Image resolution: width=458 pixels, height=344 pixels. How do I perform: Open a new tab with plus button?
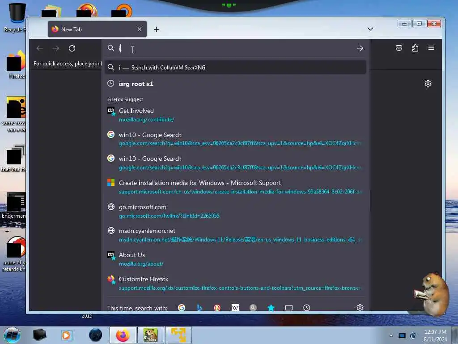pyautogui.click(x=156, y=29)
